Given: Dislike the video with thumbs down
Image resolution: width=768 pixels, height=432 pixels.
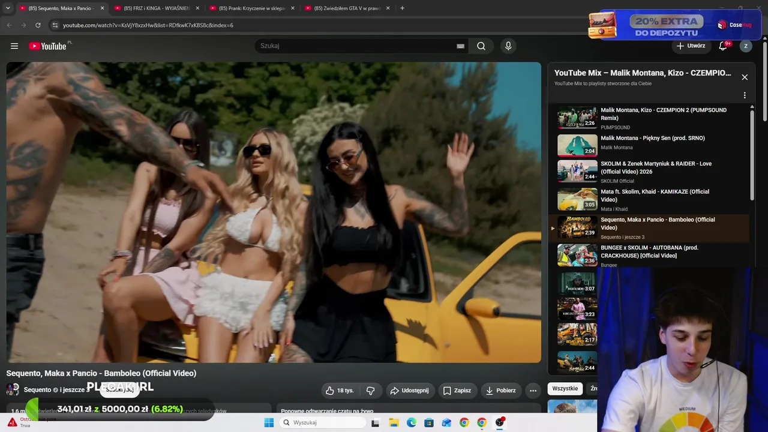Looking at the screenshot, I should (x=371, y=391).
